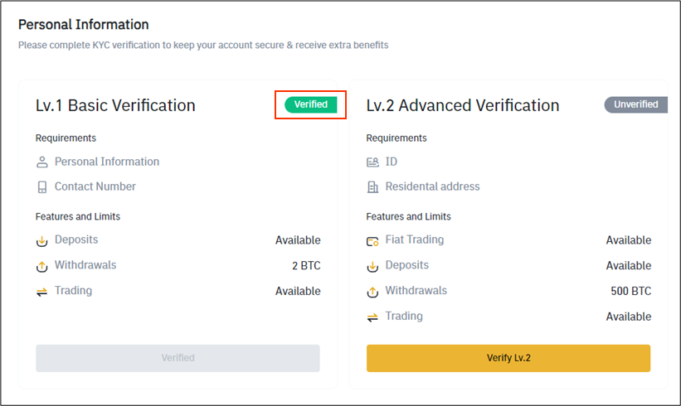This screenshot has width=681, height=406.
Task: Click the Residental address building icon
Action: pos(372,187)
